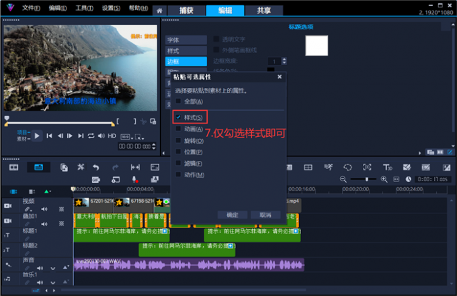This screenshot has width=457, height=296.
Task: Open the black line color swatch
Action: [271, 70]
